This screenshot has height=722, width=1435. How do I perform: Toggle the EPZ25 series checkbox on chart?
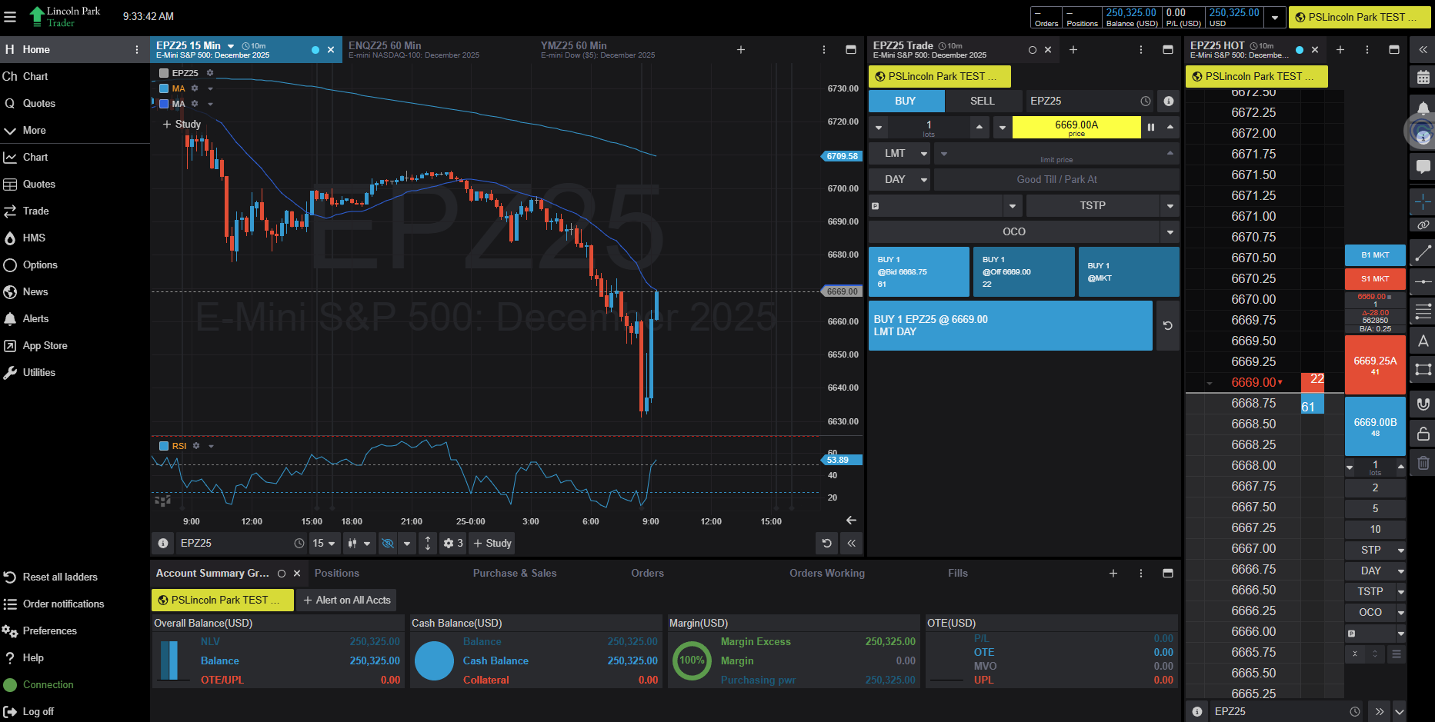pyautogui.click(x=164, y=73)
